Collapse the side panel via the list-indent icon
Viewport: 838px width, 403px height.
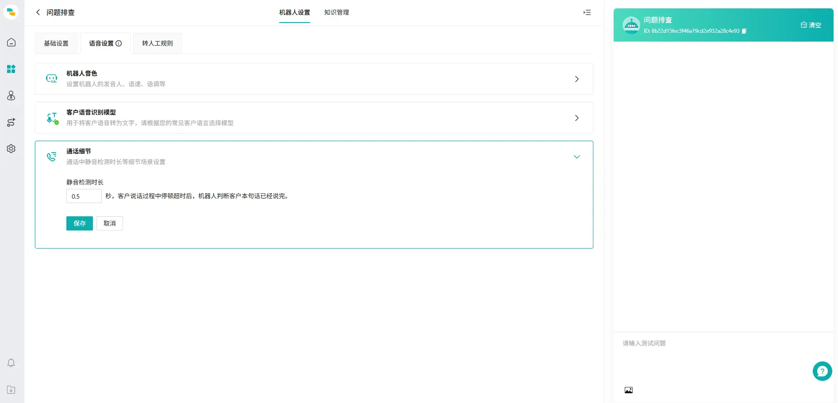587,12
